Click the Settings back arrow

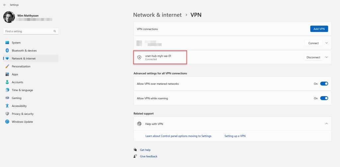tap(4, 5)
